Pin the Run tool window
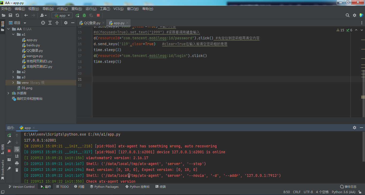Viewport: 365px width, 195px height. pos(9,168)
